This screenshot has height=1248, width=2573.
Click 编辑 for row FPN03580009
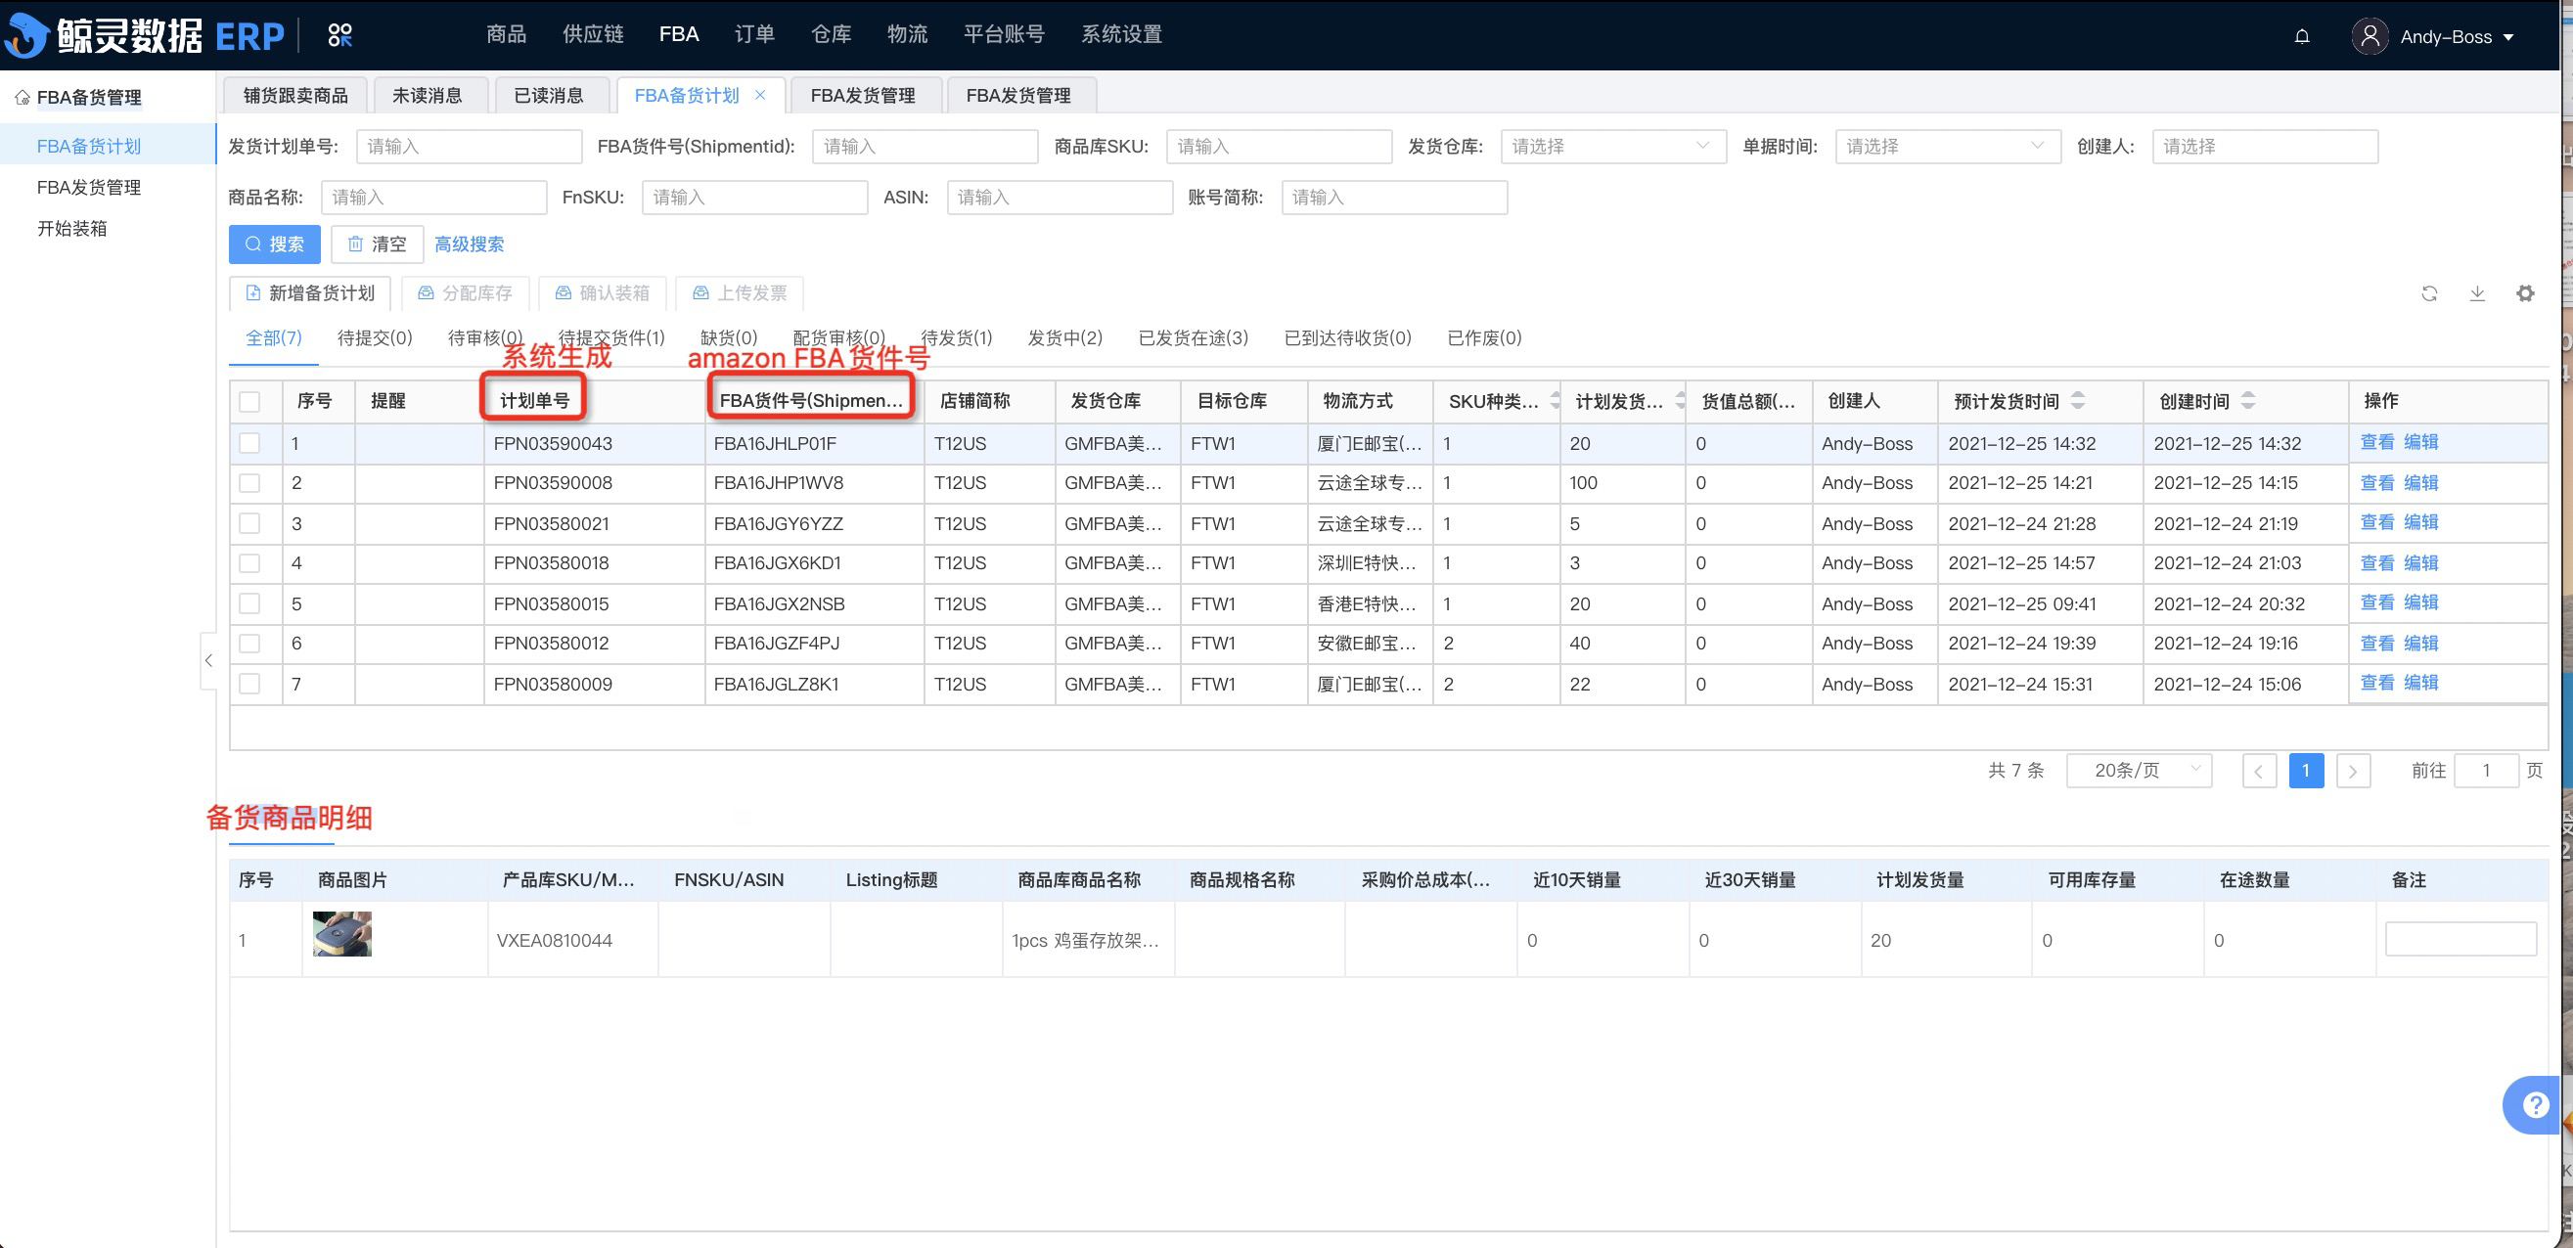(2420, 683)
